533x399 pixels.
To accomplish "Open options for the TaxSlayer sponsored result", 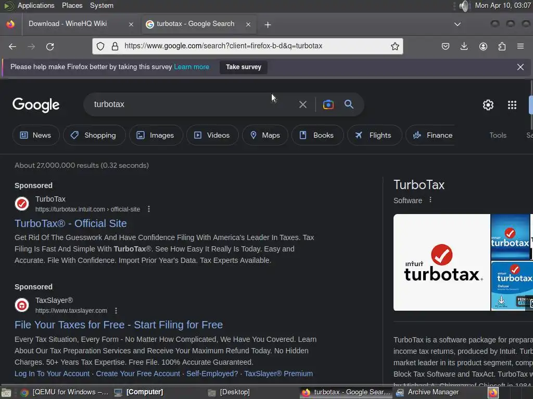I will click(x=116, y=311).
